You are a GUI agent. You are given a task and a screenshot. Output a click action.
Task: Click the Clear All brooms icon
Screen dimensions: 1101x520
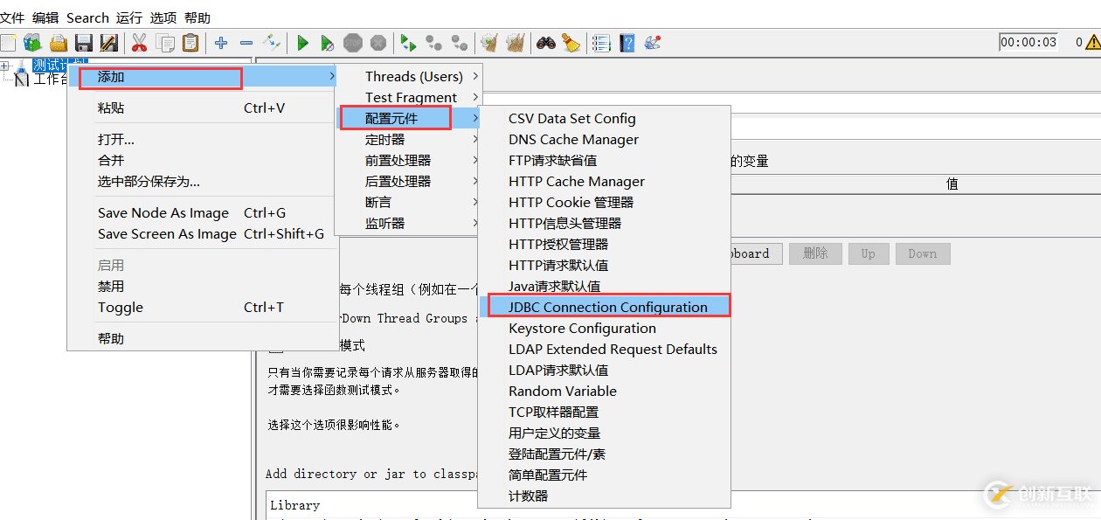[x=516, y=43]
